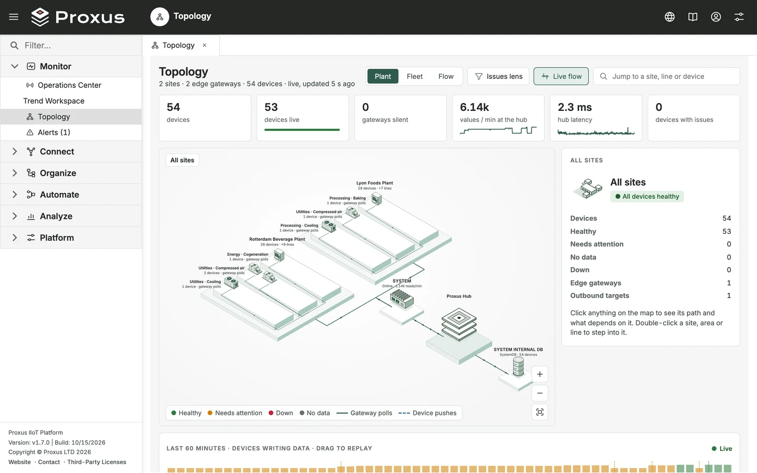
Task: Fit the topology map to view
Action: point(540,412)
